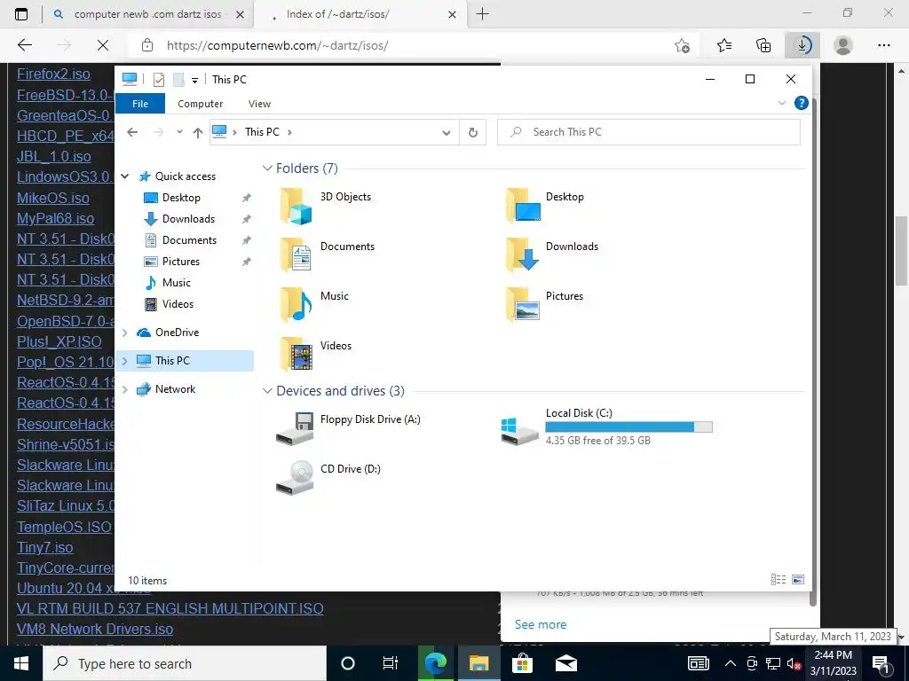Switch to details view icon in Explorer
This screenshot has width=909, height=681.
click(x=779, y=580)
